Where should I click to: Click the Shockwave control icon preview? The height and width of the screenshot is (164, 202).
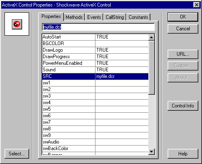(17, 24)
